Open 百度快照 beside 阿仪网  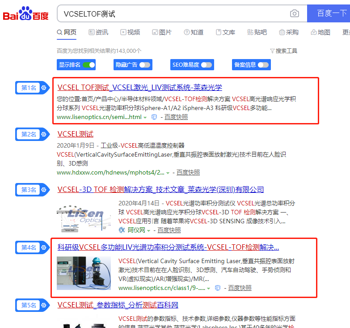[x=169, y=230]
